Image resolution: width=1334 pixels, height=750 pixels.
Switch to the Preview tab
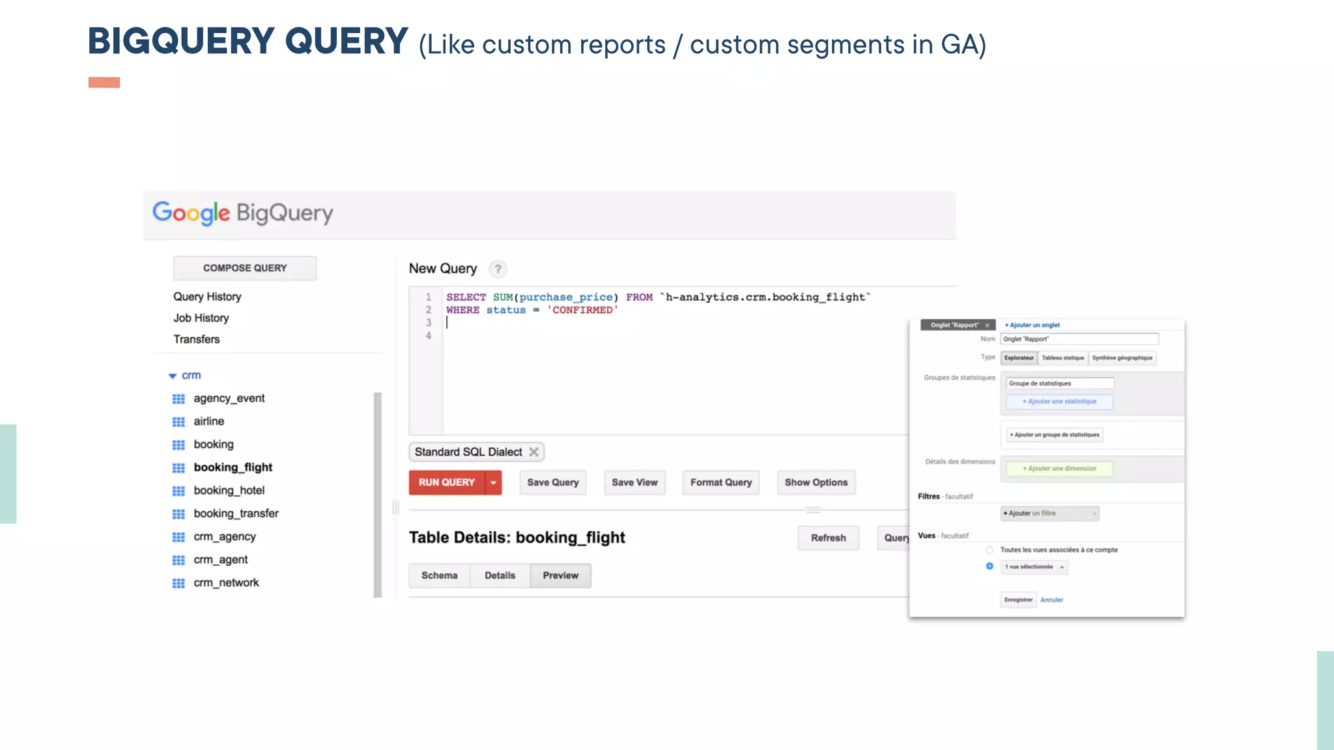pos(561,576)
